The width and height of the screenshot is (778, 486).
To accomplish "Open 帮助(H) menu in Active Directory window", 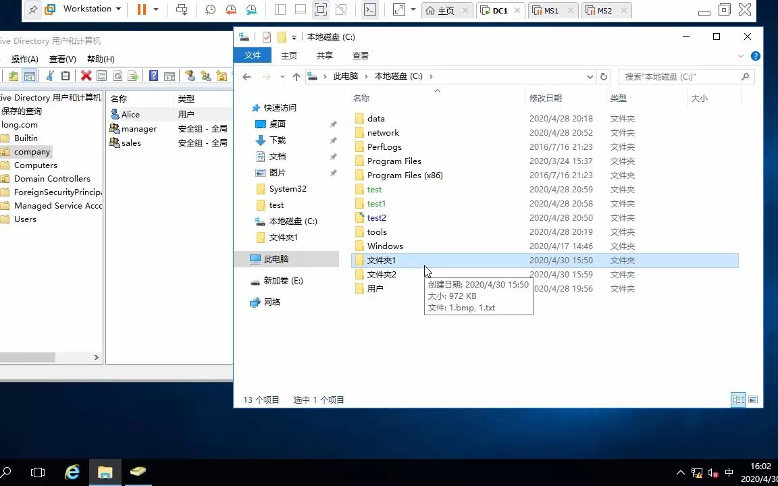I will [101, 59].
